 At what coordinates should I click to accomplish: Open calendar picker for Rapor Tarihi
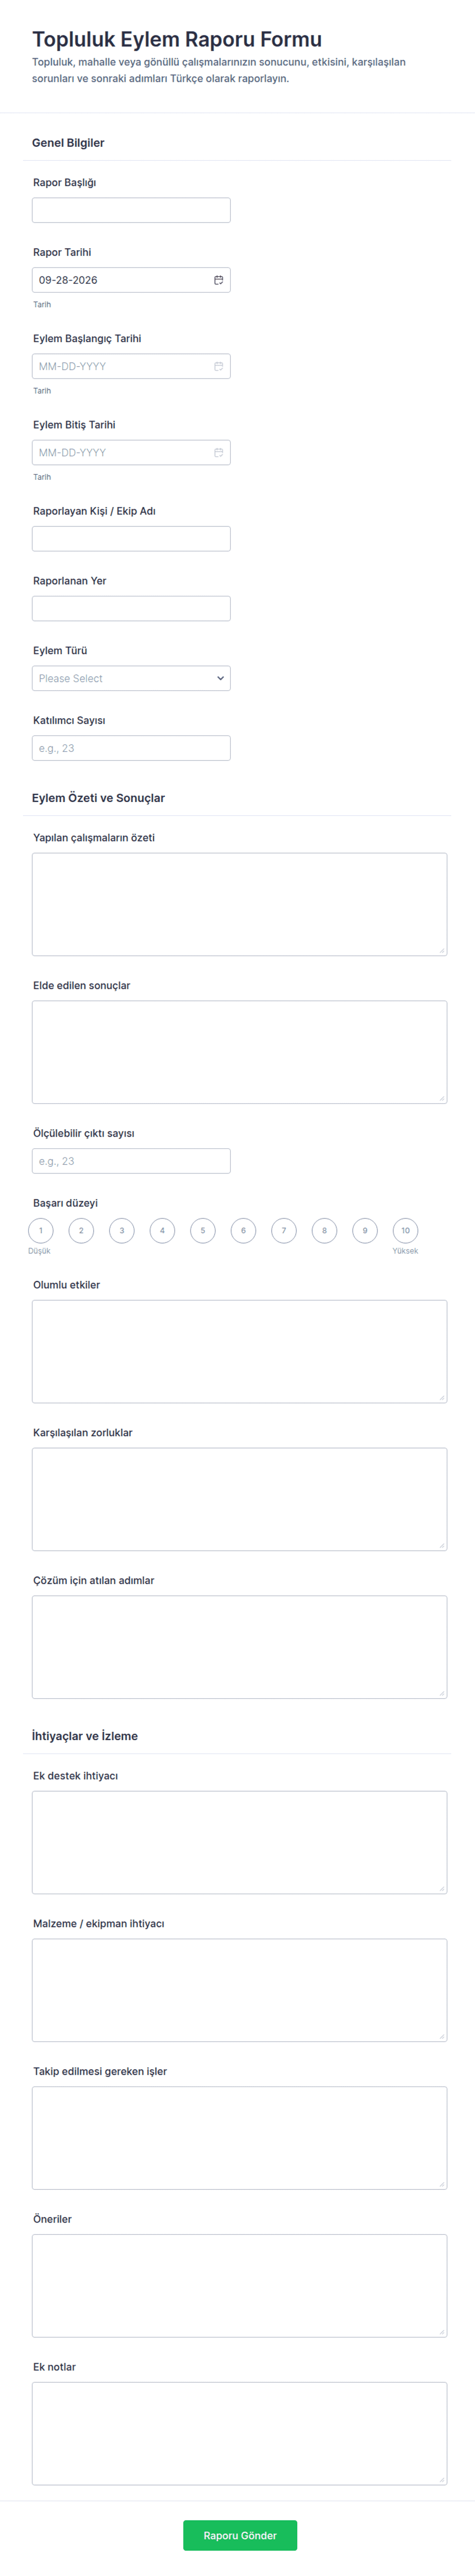(219, 280)
